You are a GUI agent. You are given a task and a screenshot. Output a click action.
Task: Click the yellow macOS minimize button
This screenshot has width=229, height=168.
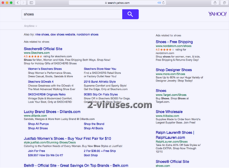pos(7,3)
